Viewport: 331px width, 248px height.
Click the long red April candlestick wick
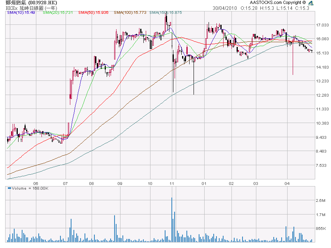pos(293,60)
